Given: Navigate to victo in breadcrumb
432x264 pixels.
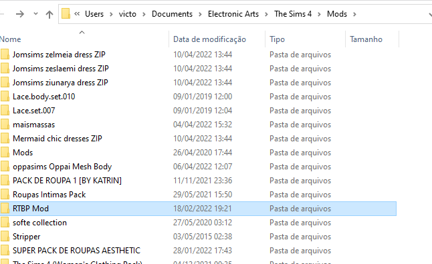Looking at the screenshot, I should click(x=127, y=14).
